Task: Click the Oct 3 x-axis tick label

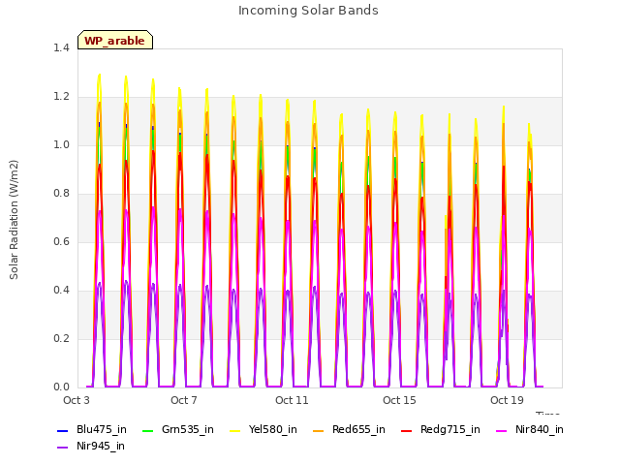Action: coord(77,400)
